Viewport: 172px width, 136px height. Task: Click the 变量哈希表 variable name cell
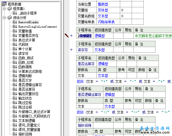86,22
